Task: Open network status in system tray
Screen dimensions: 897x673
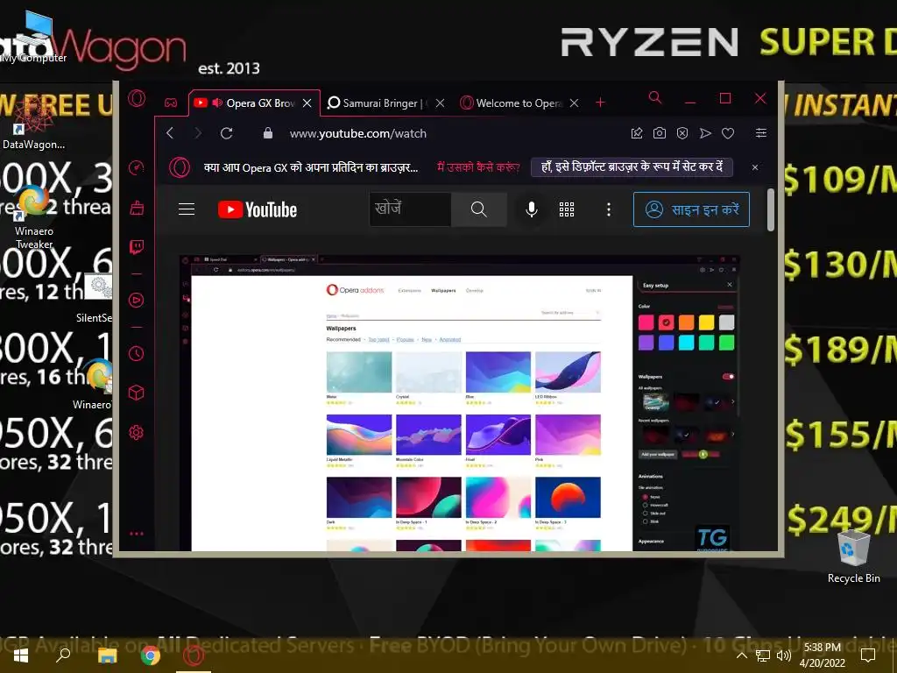Action: click(763, 655)
